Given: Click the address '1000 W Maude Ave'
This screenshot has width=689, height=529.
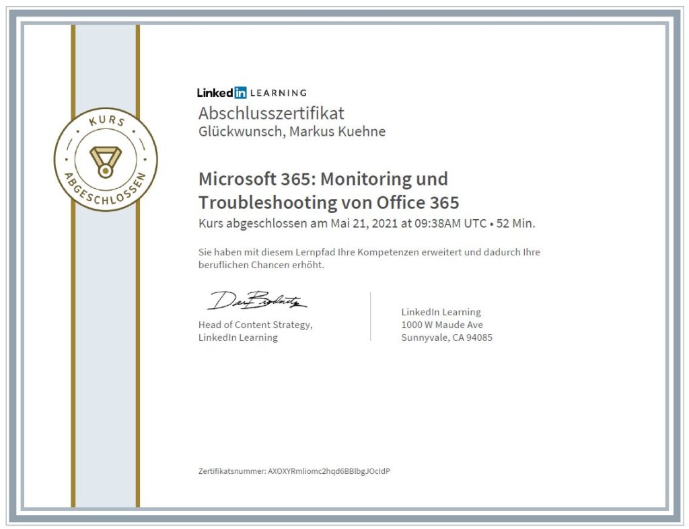Looking at the screenshot, I should (x=441, y=325).
